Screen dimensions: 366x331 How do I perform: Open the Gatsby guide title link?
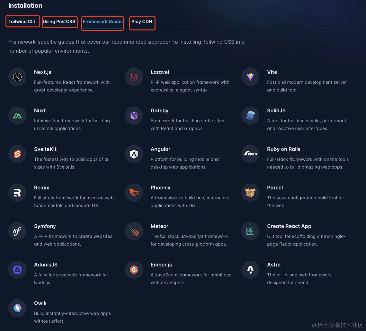coord(159,110)
